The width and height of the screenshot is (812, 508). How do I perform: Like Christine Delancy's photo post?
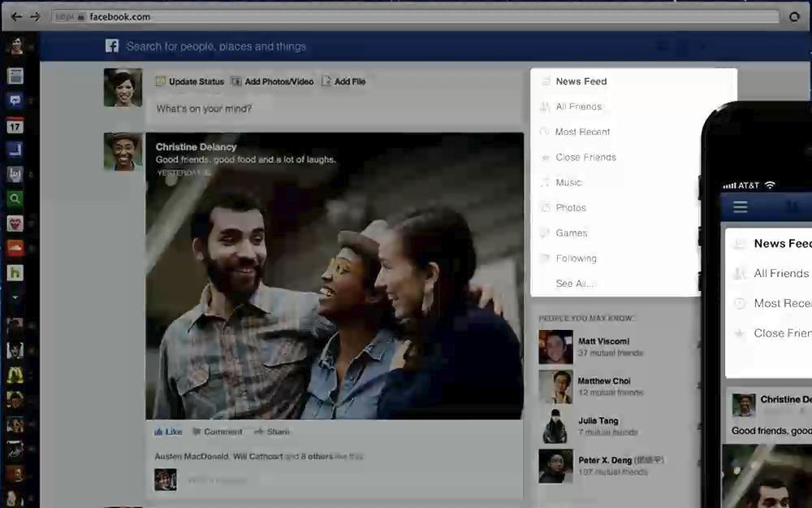click(x=169, y=432)
